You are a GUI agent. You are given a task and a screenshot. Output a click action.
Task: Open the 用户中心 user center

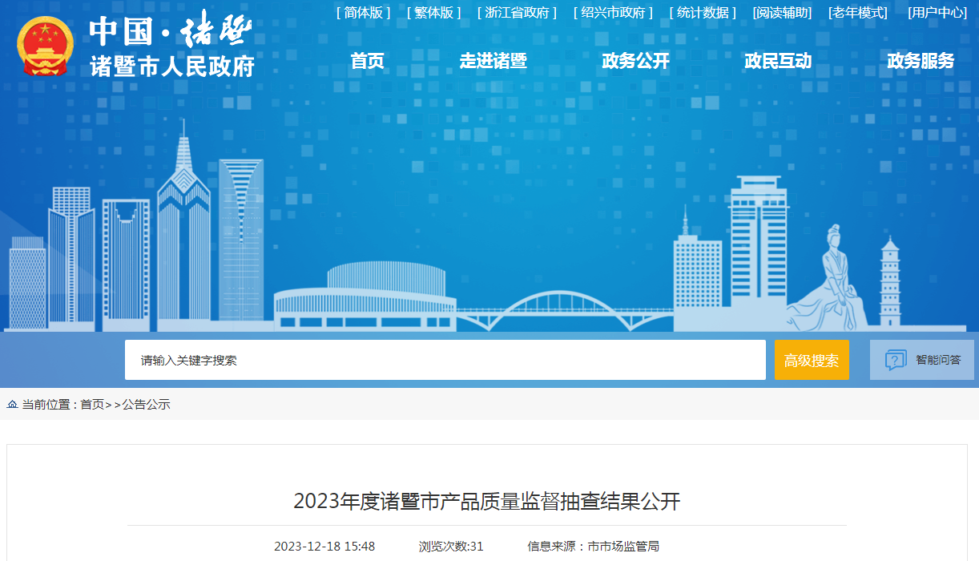[937, 13]
